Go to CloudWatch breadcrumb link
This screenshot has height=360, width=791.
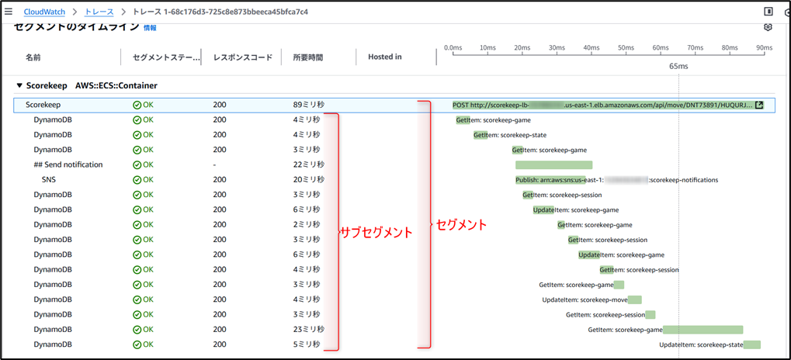[44, 12]
